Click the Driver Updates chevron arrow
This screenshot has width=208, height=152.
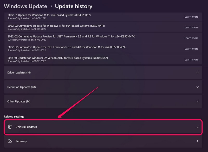click(197, 73)
